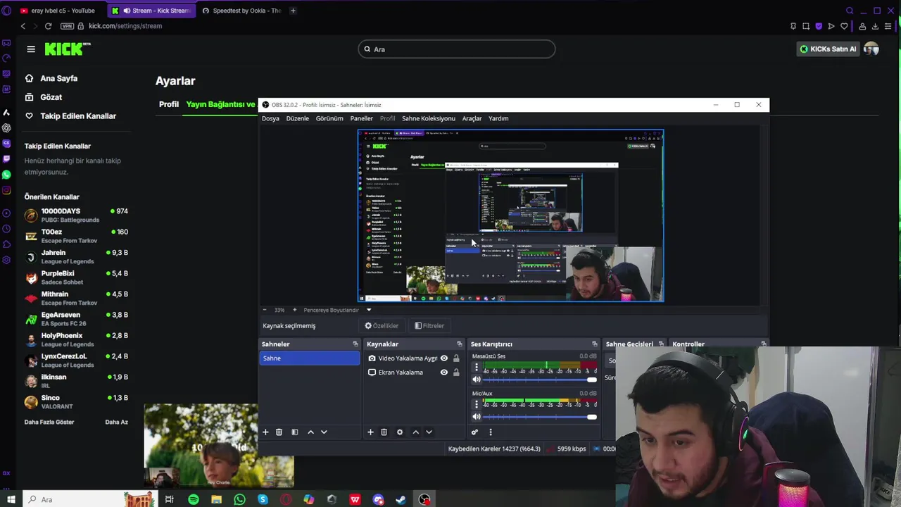Toggle visibility of Ekran Yakalama source

443,373
